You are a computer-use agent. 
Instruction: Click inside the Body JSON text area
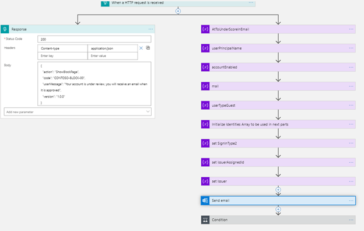(x=94, y=84)
